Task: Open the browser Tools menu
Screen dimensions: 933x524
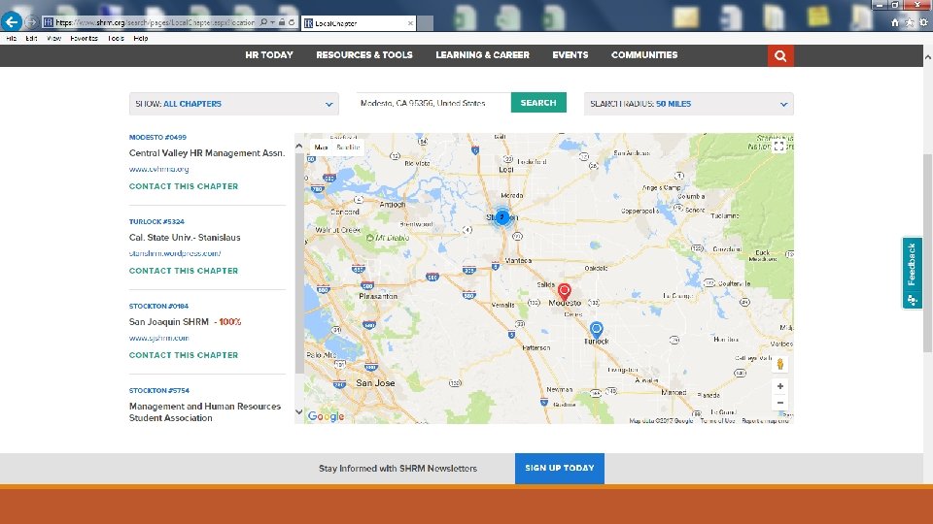Action: [x=116, y=38]
